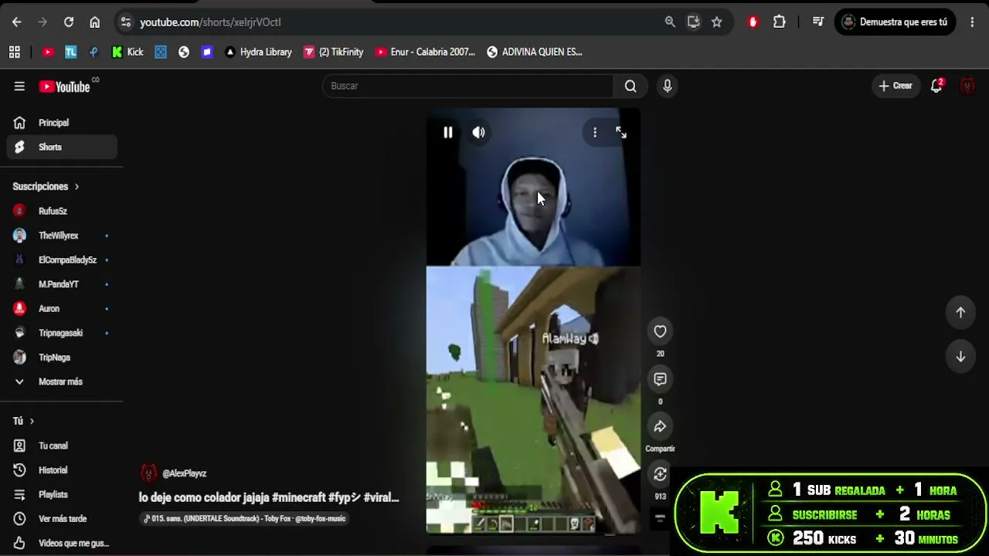Focus the Buscar search field

pyautogui.click(x=468, y=86)
